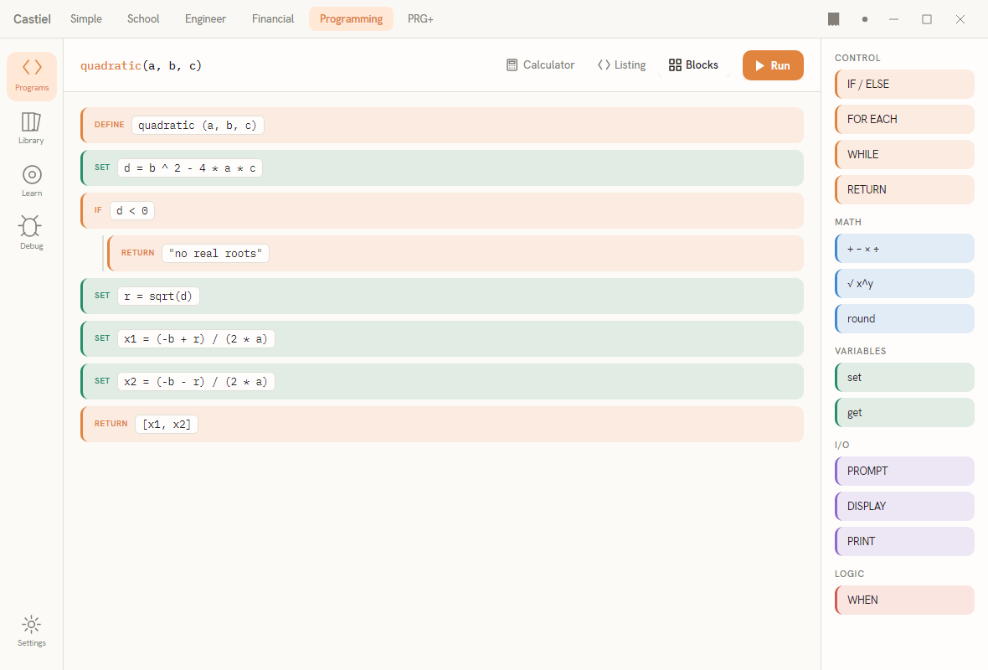Add the DISPLAY I/O block
Image resolution: width=988 pixels, height=670 pixels.
(x=905, y=506)
